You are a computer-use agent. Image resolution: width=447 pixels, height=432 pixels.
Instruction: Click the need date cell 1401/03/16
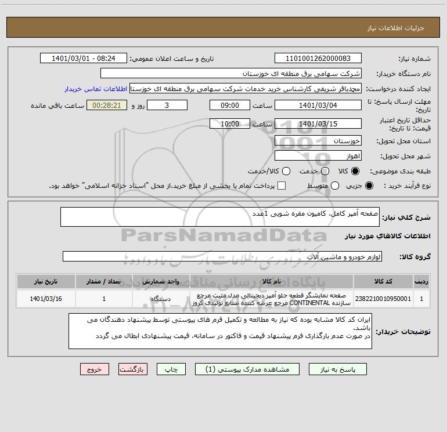click(x=46, y=299)
